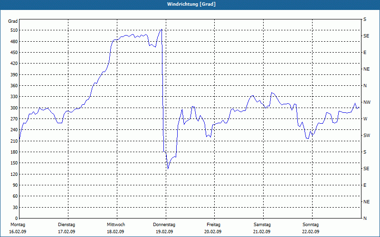Select the 420 y-axis label
Viewport: 380px width, 237px height.
pyautogui.click(x=14, y=64)
